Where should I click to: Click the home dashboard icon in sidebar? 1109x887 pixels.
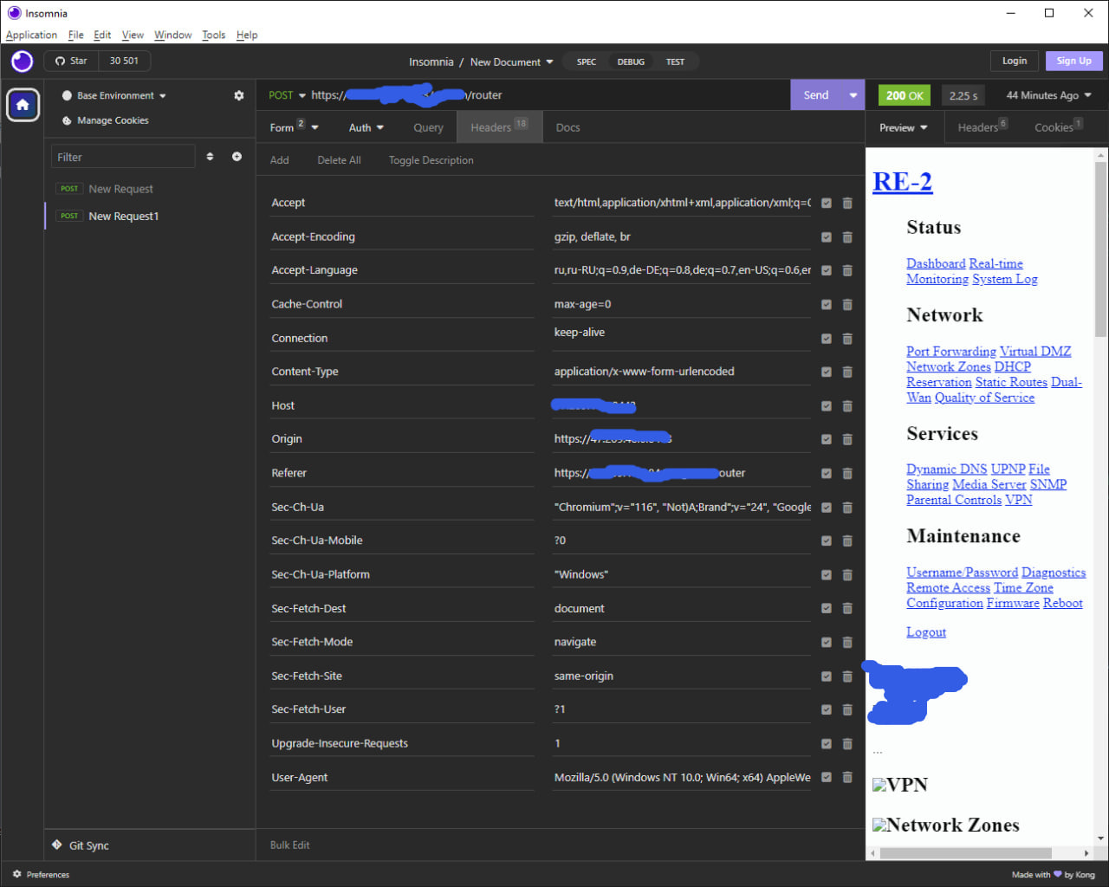click(x=23, y=105)
